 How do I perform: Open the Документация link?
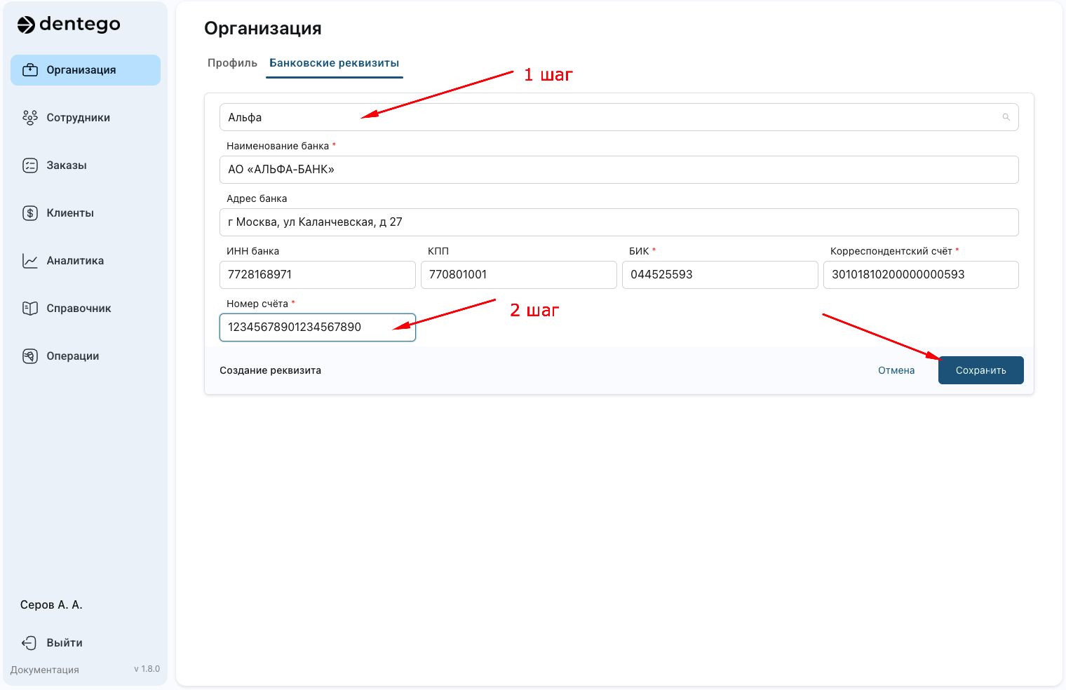(x=45, y=670)
